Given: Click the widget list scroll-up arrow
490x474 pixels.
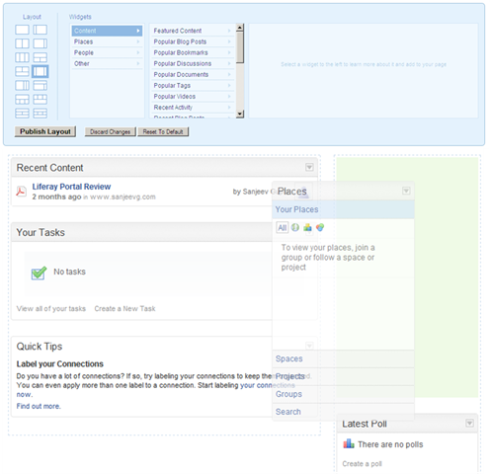Looking at the screenshot, I should (x=240, y=28).
